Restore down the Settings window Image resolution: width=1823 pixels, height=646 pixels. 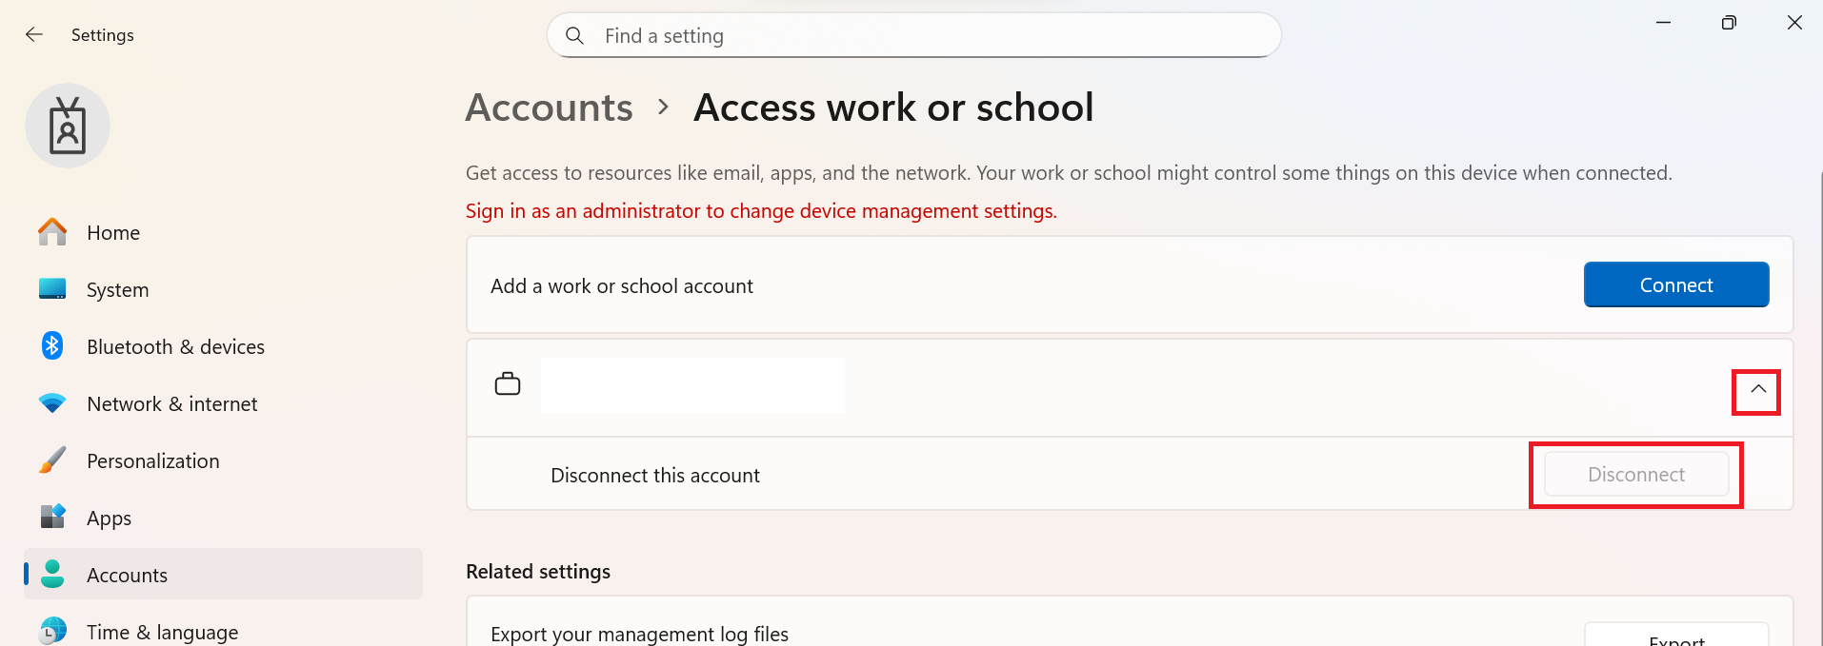pyautogui.click(x=1729, y=23)
